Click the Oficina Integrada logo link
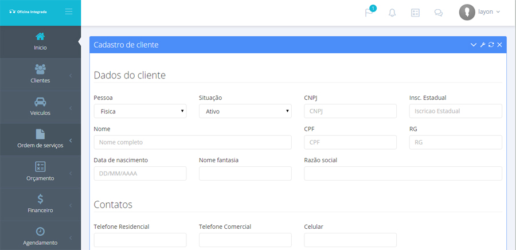516x250 pixels. point(29,11)
